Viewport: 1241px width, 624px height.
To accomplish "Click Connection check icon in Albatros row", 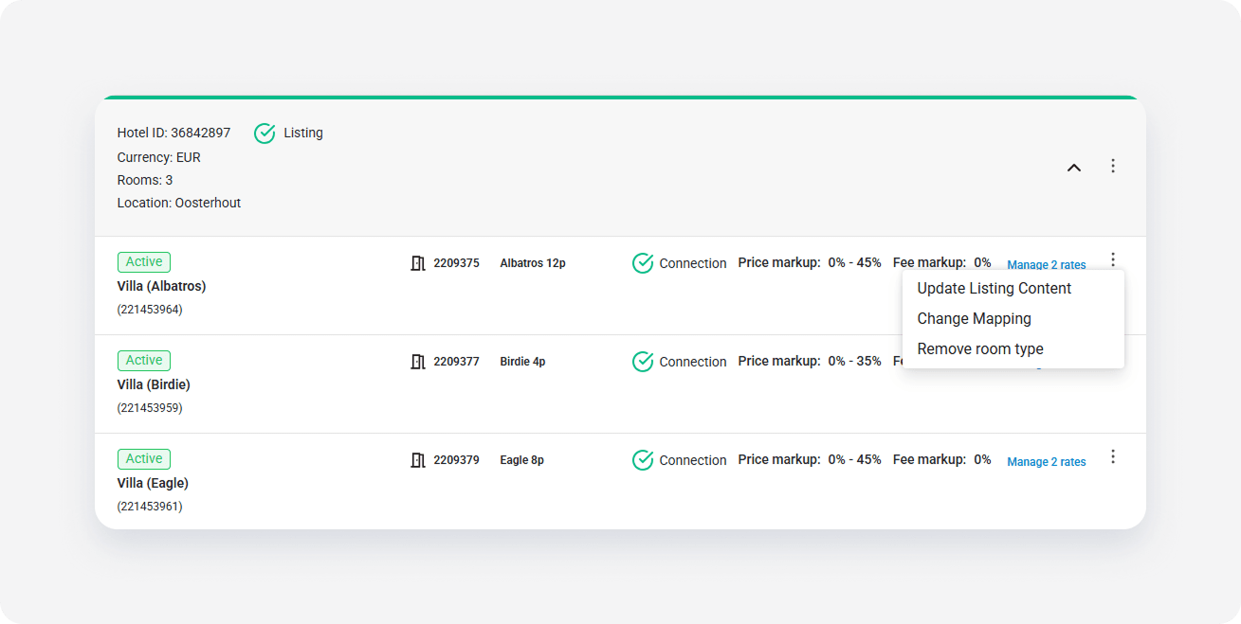I will pos(643,263).
